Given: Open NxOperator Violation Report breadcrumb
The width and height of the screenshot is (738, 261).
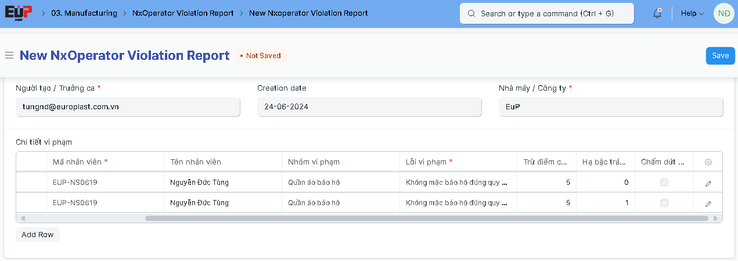Looking at the screenshot, I should pos(183,13).
